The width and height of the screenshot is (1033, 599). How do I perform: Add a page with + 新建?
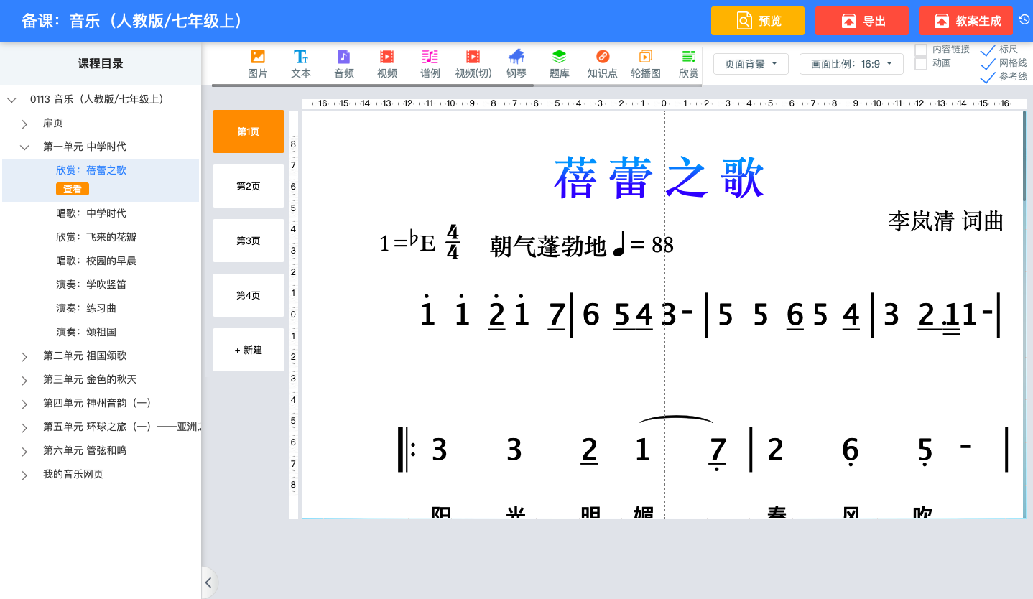[249, 350]
